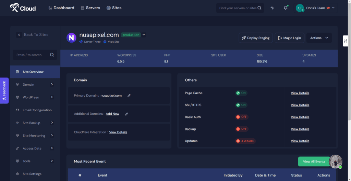This screenshot has height=181, width=351.
Task: Open the activity pulse icon in header
Action: pyautogui.click(x=273, y=8)
